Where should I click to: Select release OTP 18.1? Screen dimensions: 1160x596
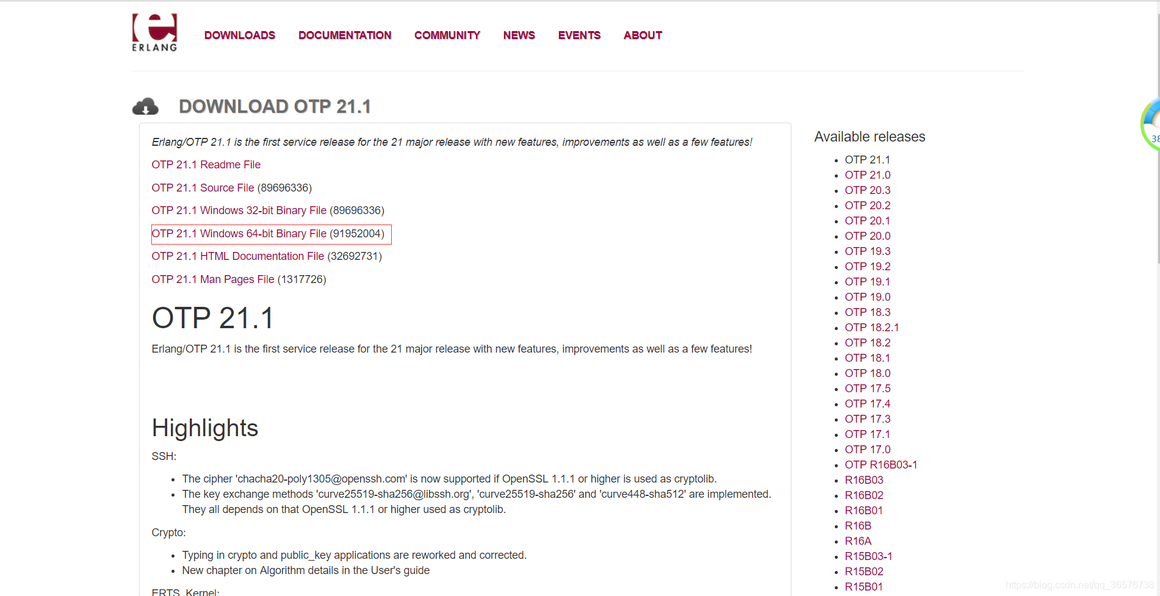point(867,358)
